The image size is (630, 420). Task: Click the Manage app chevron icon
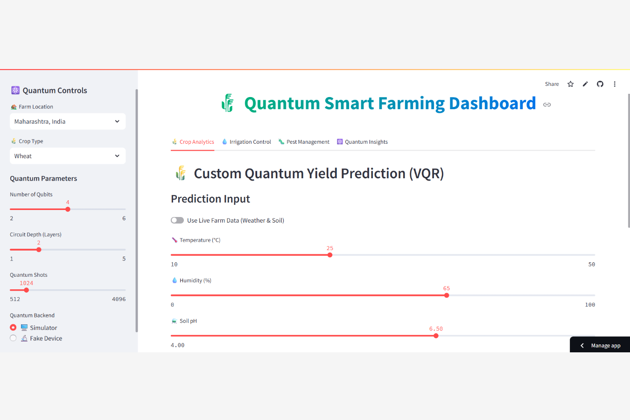point(582,346)
